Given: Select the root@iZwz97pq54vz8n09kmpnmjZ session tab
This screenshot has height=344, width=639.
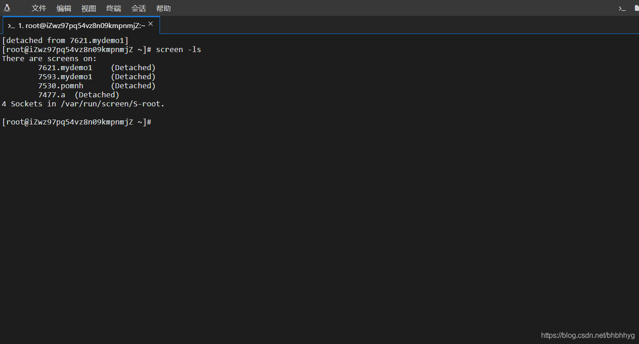Looking at the screenshot, I should [81, 25].
